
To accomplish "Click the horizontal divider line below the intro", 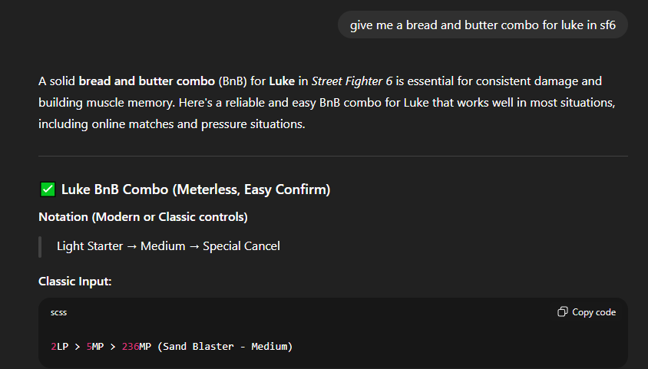I will pyautogui.click(x=333, y=156).
